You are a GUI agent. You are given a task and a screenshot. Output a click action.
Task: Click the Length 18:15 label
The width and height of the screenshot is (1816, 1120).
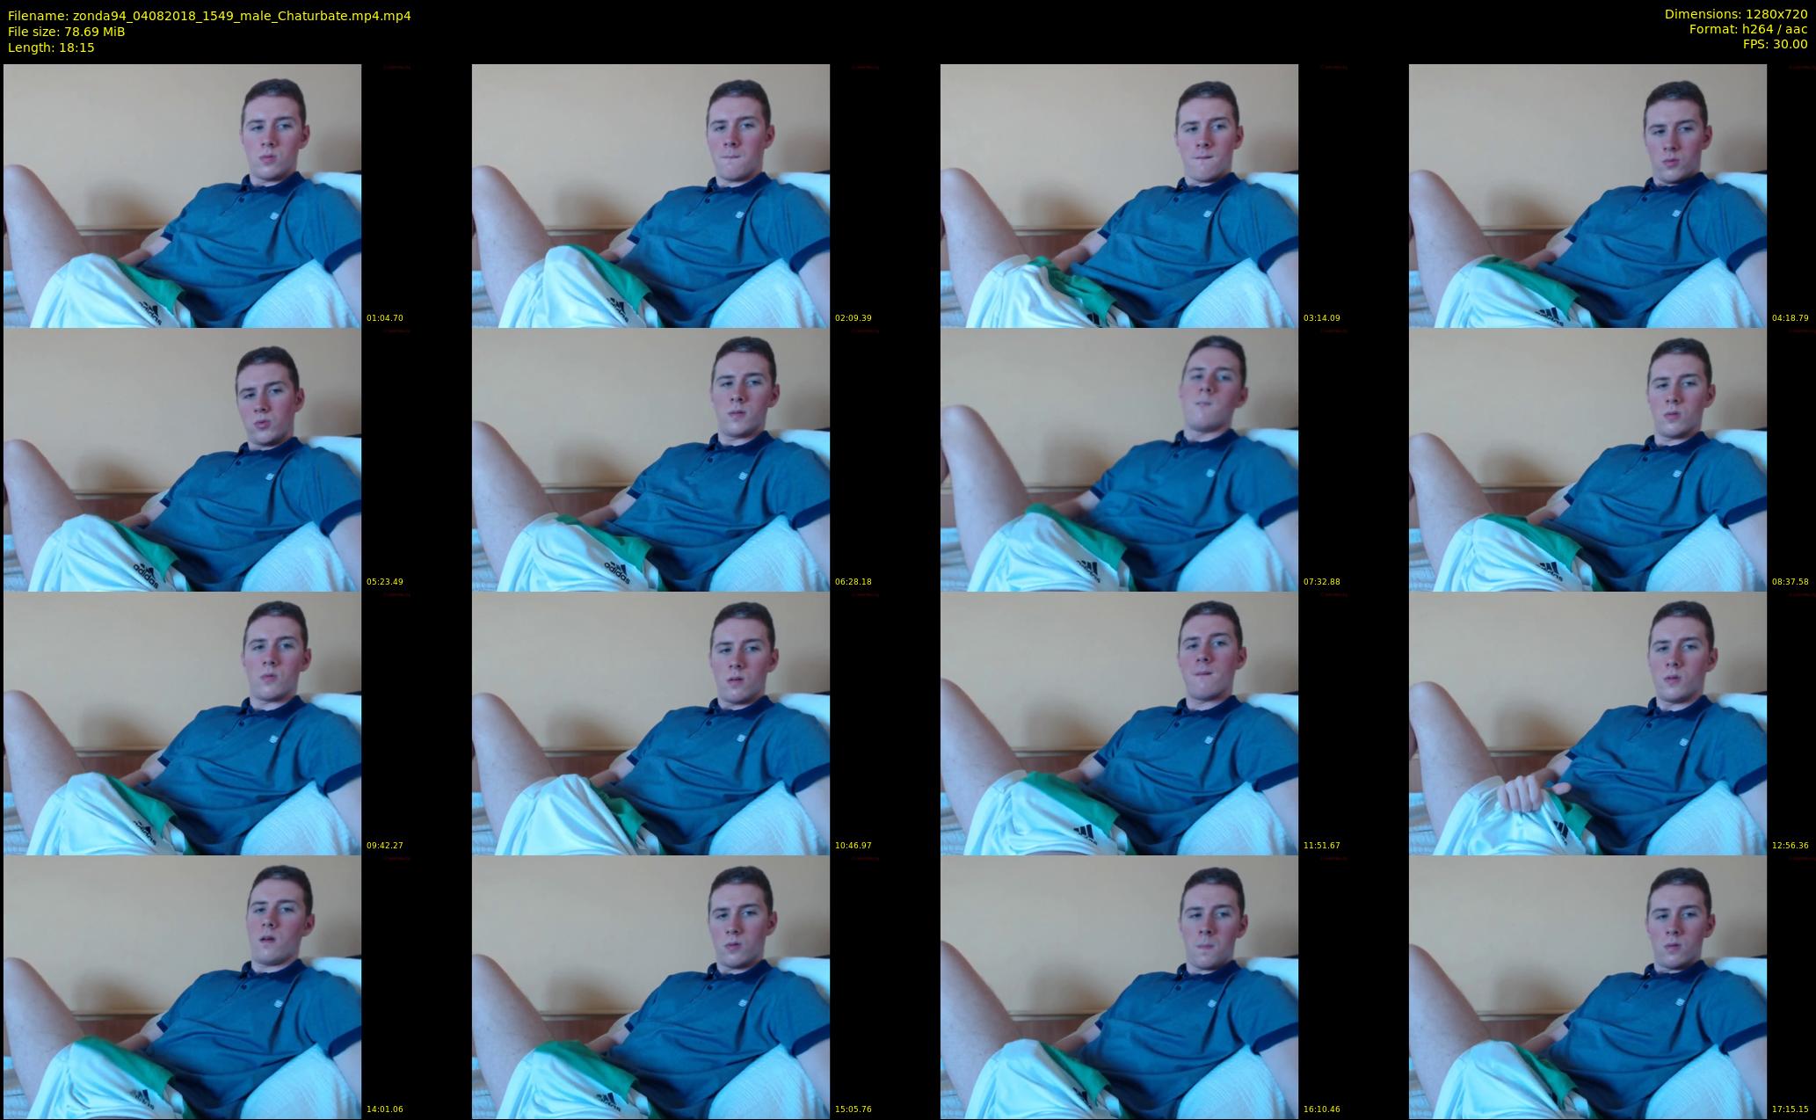[x=51, y=47]
